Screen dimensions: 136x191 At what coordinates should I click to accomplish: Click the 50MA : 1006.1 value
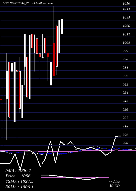point(19,187)
